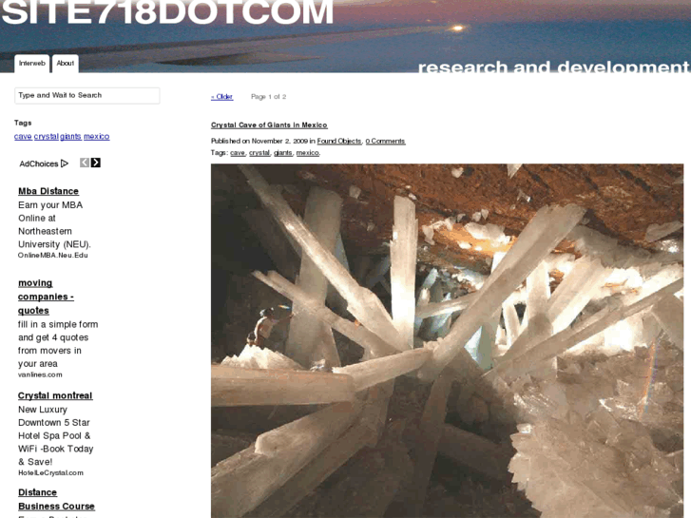Open the 0 Comments link
The width and height of the screenshot is (691, 518).
pos(386,141)
